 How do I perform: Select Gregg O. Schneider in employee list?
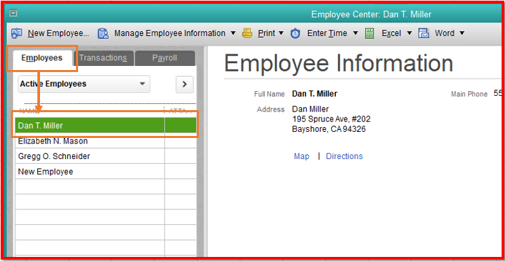(x=106, y=156)
